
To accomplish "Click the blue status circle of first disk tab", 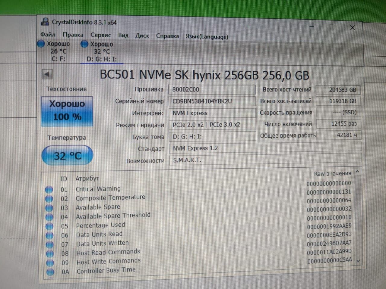I will [x=41, y=44].
